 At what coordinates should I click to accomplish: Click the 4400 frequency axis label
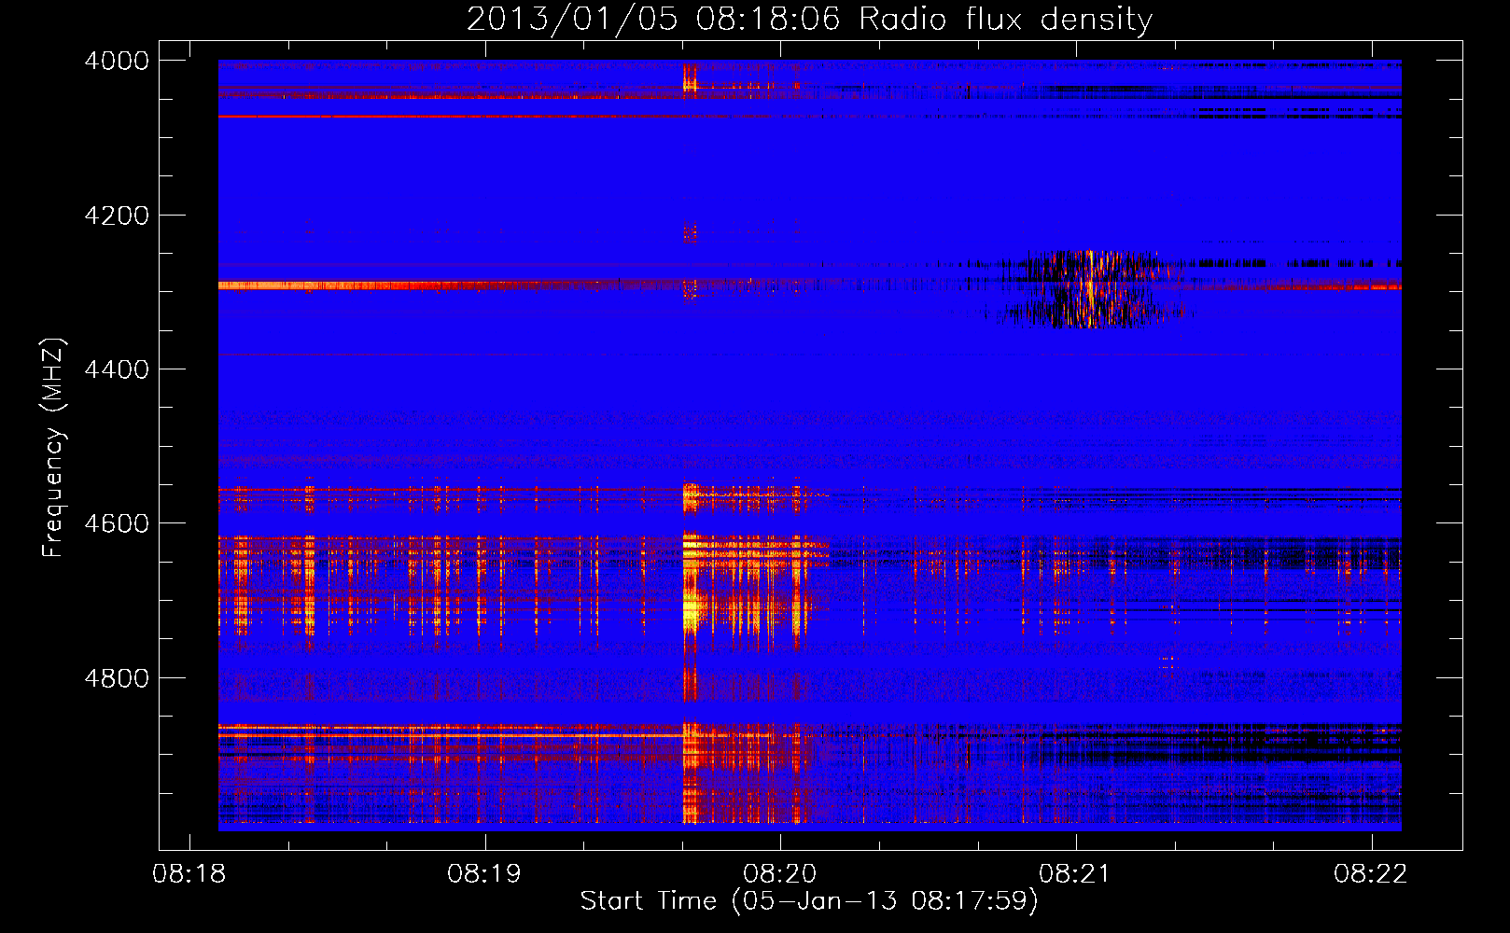pos(117,369)
